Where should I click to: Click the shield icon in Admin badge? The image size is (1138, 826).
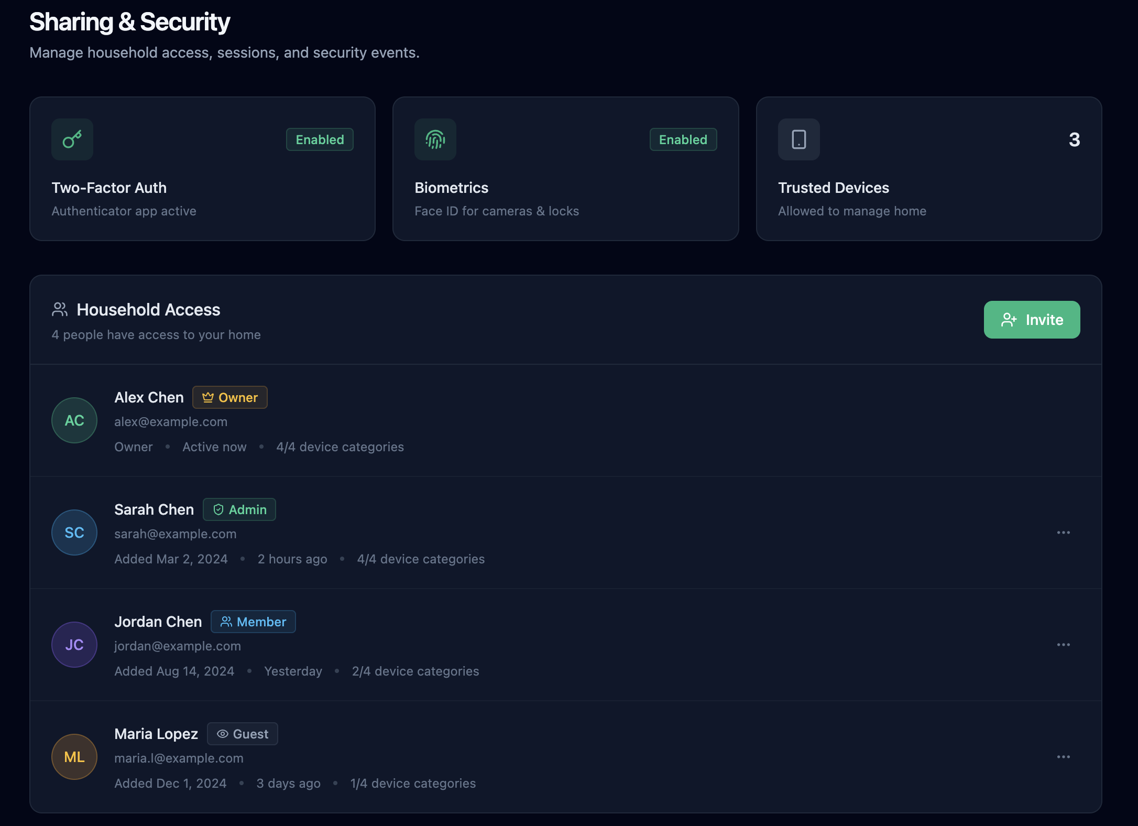218,509
